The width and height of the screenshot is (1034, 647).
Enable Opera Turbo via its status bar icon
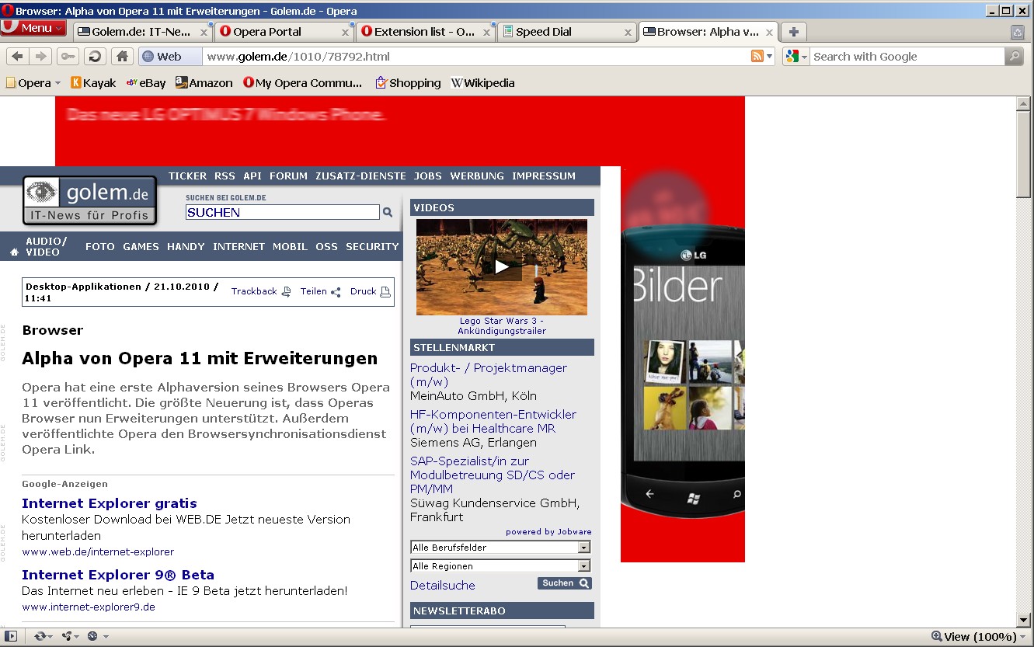click(92, 635)
